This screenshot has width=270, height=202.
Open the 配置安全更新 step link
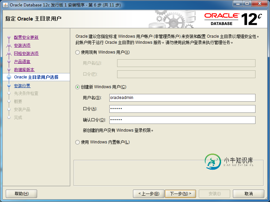pos(26,37)
